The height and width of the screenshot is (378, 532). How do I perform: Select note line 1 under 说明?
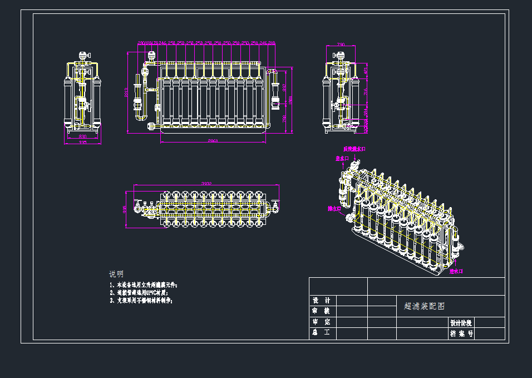pos(144,284)
